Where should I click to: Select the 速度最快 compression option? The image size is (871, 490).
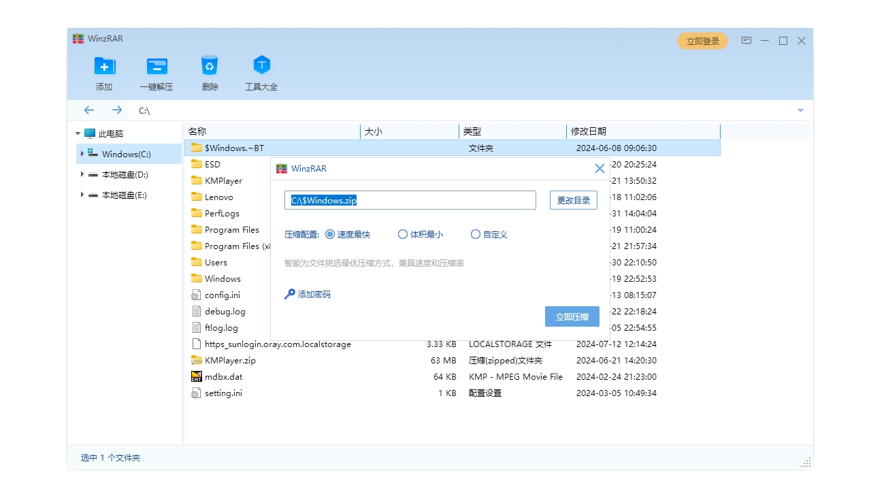click(329, 234)
